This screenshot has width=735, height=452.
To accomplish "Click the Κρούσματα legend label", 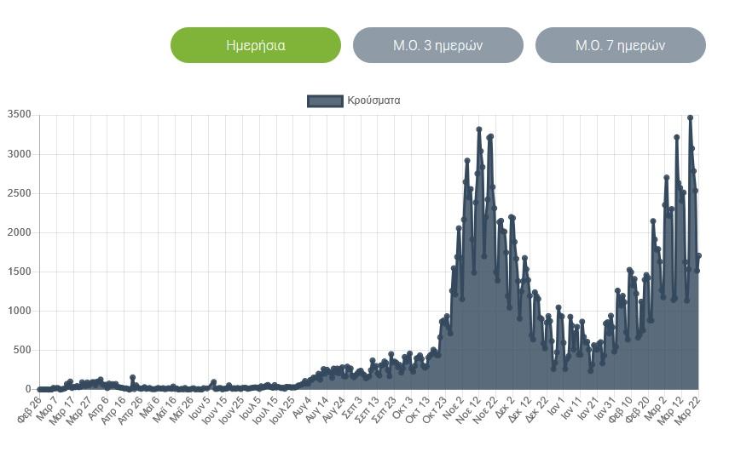I will tap(373, 100).
